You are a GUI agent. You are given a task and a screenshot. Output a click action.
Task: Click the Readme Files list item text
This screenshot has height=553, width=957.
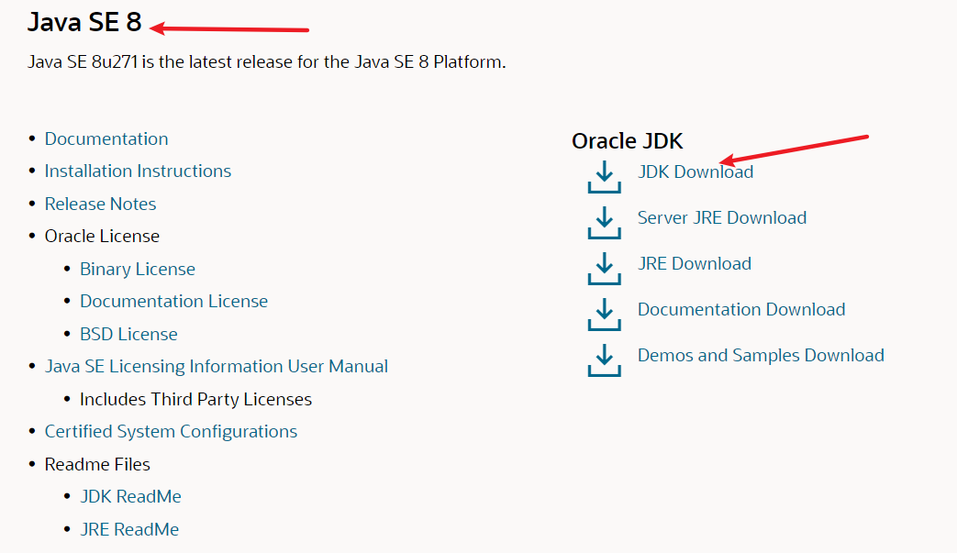pyautogui.click(x=97, y=465)
